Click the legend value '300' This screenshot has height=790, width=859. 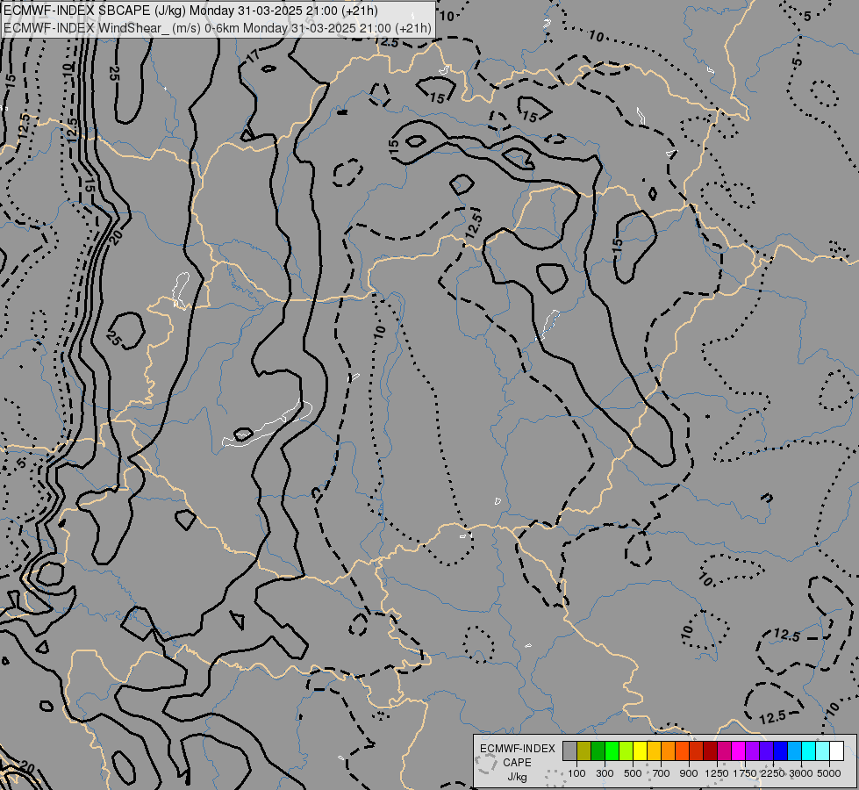click(x=605, y=773)
